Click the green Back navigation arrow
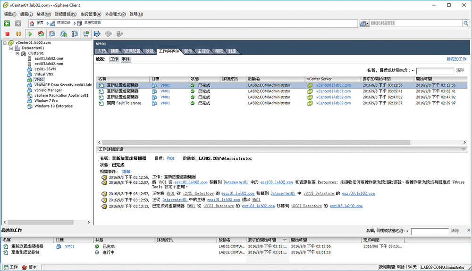 pyautogui.click(x=7, y=24)
